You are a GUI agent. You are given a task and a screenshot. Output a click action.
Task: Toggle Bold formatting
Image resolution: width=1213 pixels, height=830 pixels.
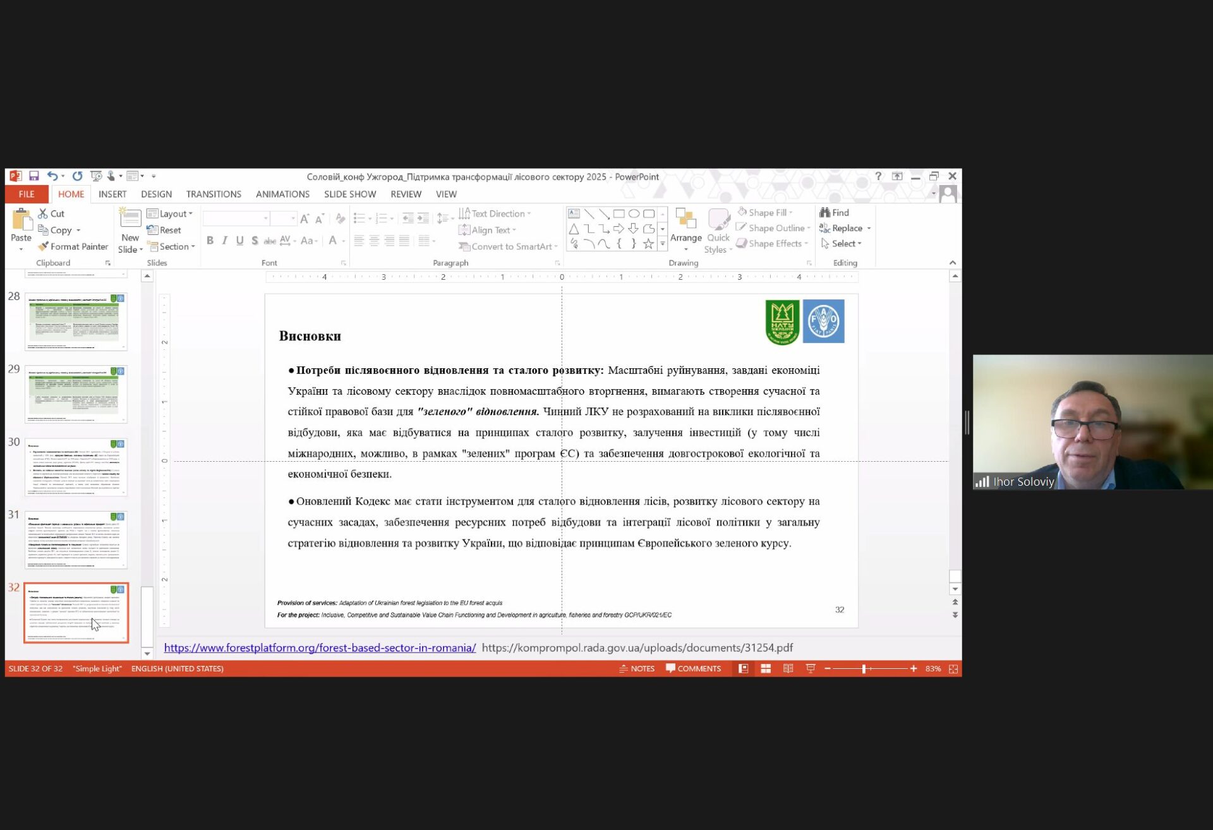click(x=210, y=241)
